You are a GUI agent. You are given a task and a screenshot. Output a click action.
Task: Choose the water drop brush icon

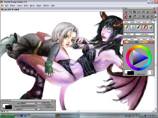pos(133,27)
